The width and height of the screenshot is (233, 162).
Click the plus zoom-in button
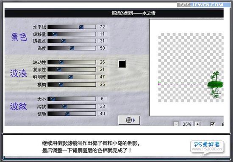[x=198, y=124]
